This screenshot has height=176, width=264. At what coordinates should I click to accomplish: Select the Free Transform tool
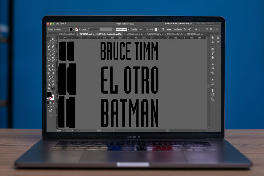[x=53, y=65]
